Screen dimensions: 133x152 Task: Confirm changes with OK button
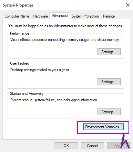coord(66,146)
